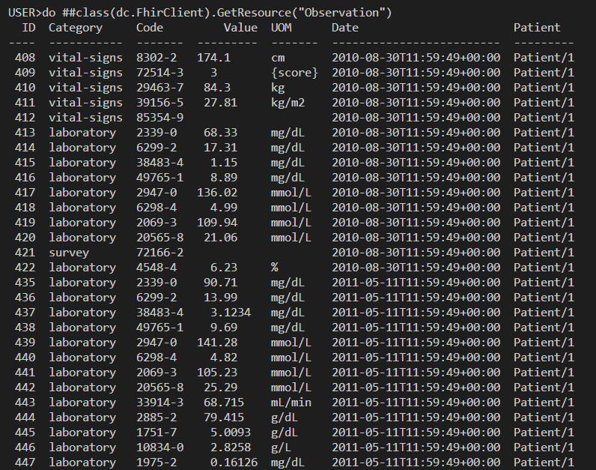This screenshot has width=596, height=470.
Task: Click Patient/1 in row 435
Action: 544,283
